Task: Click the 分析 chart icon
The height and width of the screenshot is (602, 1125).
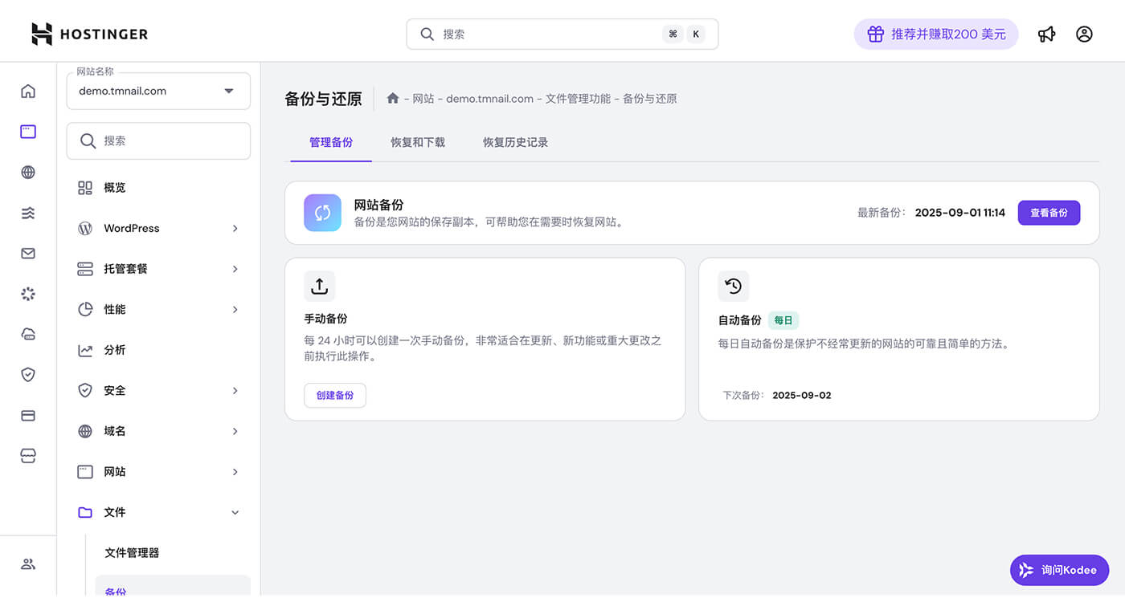Action: click(85, 350)
